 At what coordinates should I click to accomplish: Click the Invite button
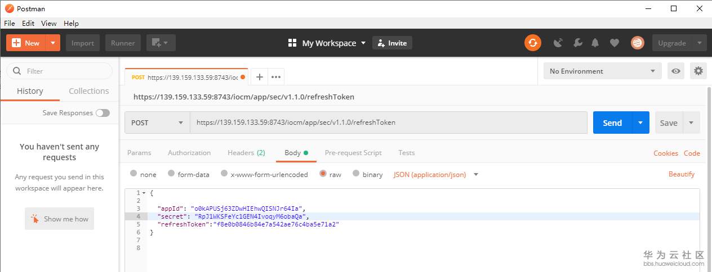click(392, 43)
